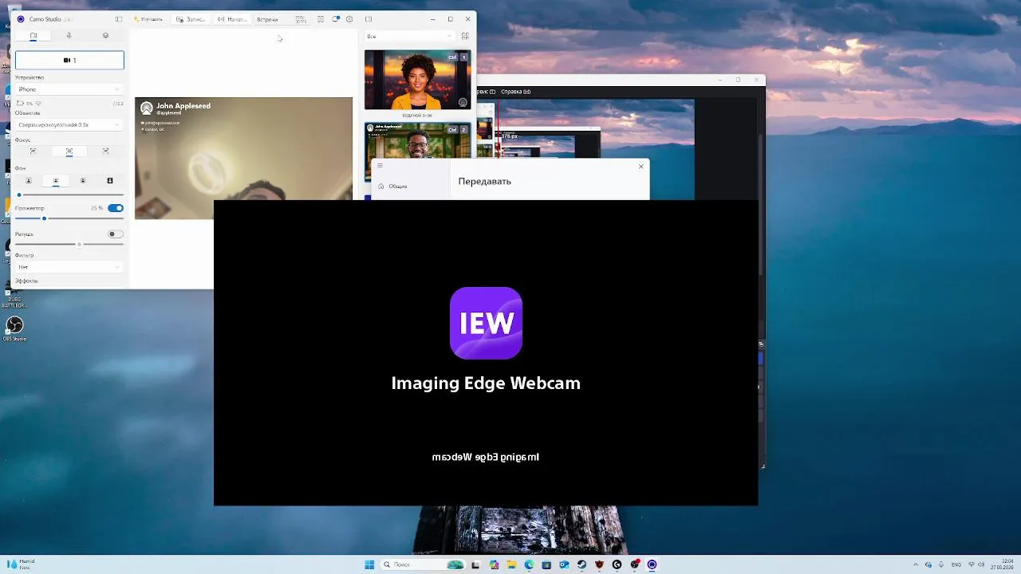Open Устройство device dropdown showing iPhone

[x=69, y=89]
